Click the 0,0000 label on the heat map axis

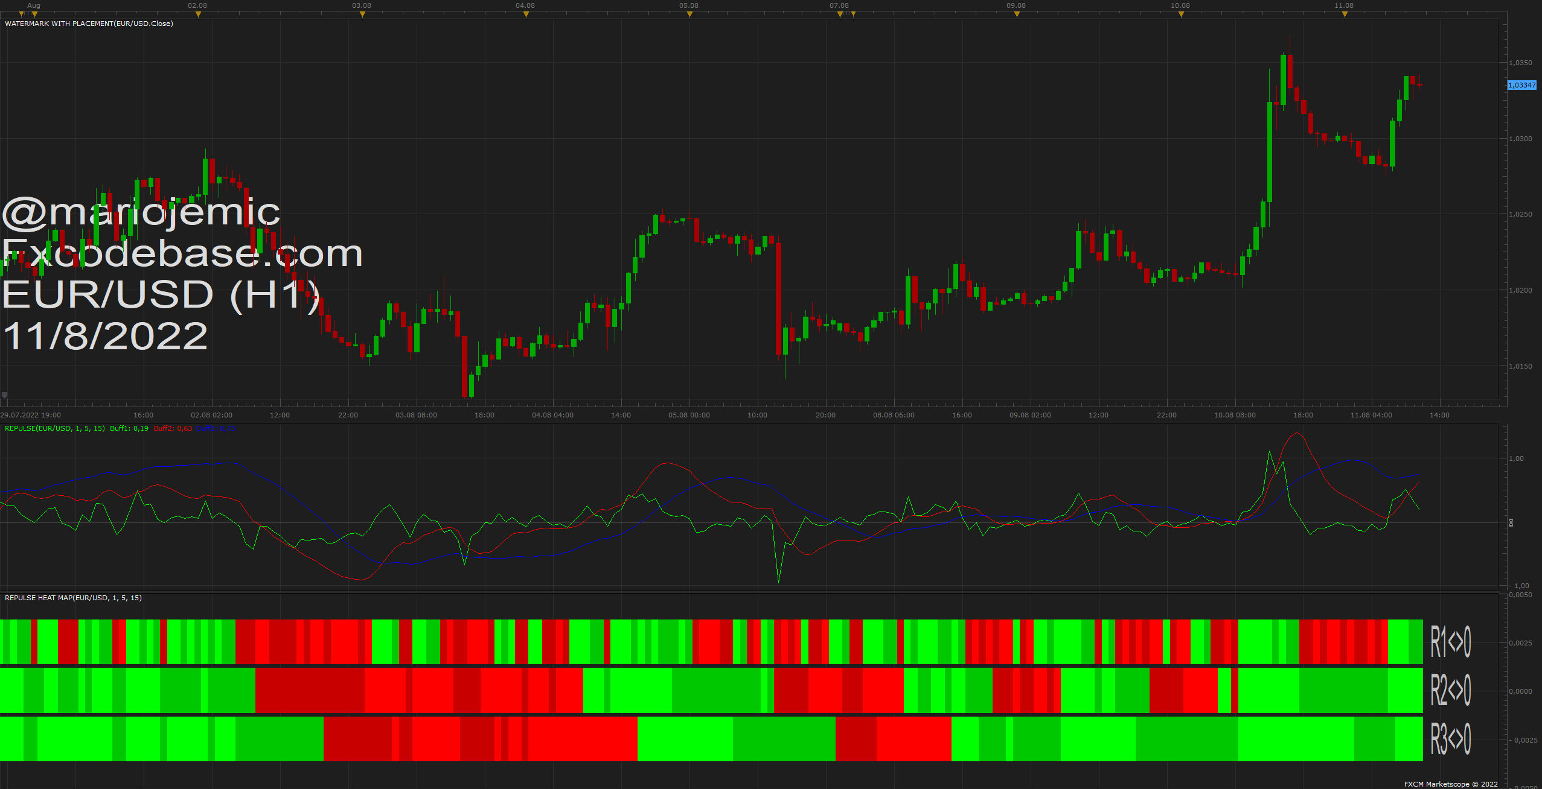click(x=1520, y=691)
